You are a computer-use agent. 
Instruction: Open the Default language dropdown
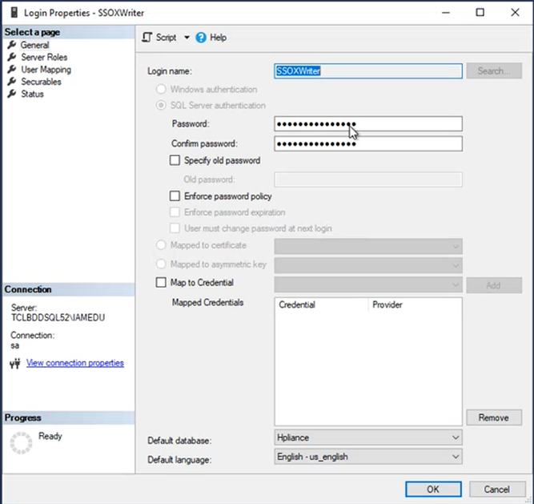pos(368,457)
